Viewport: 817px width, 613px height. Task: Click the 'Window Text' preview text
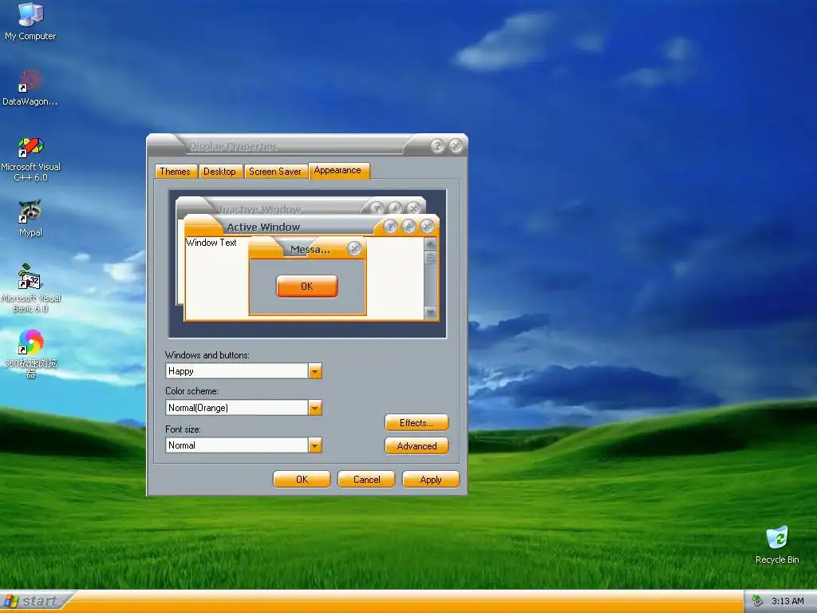pos(211,243)
